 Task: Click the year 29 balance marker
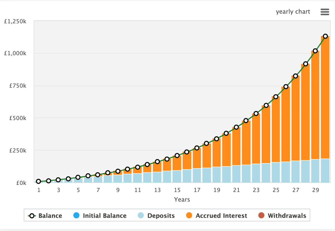click(315, 51)
